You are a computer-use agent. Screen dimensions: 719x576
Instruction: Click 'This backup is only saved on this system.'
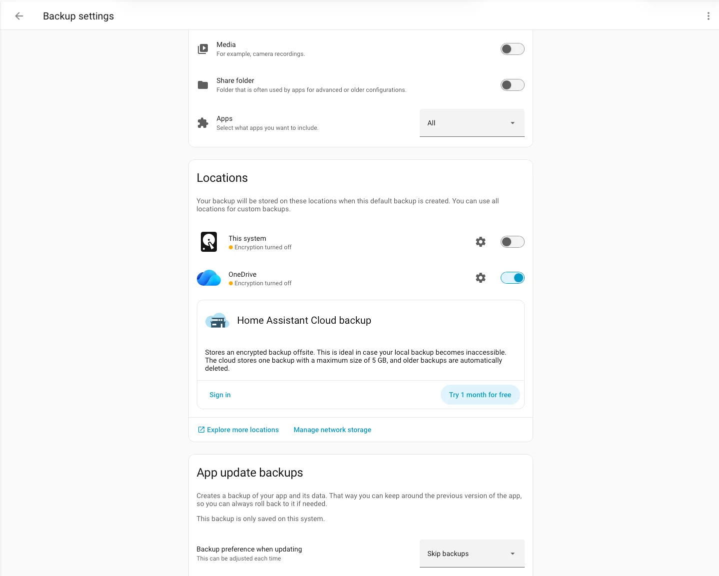coord(261,519)
